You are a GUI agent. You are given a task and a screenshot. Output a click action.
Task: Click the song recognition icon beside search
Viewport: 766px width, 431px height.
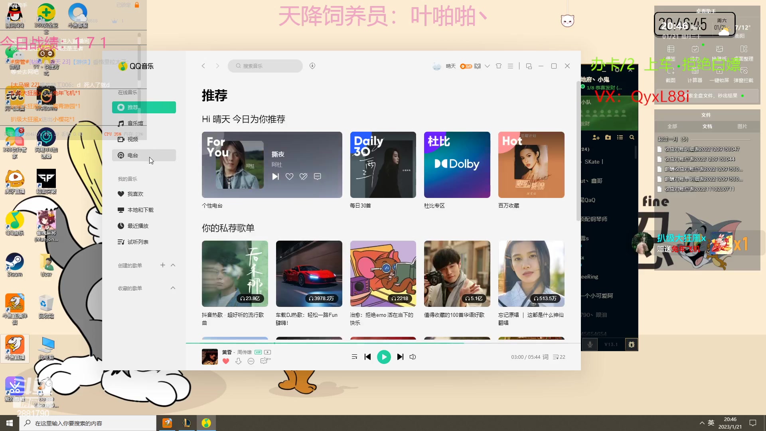[x=312, y=66]
